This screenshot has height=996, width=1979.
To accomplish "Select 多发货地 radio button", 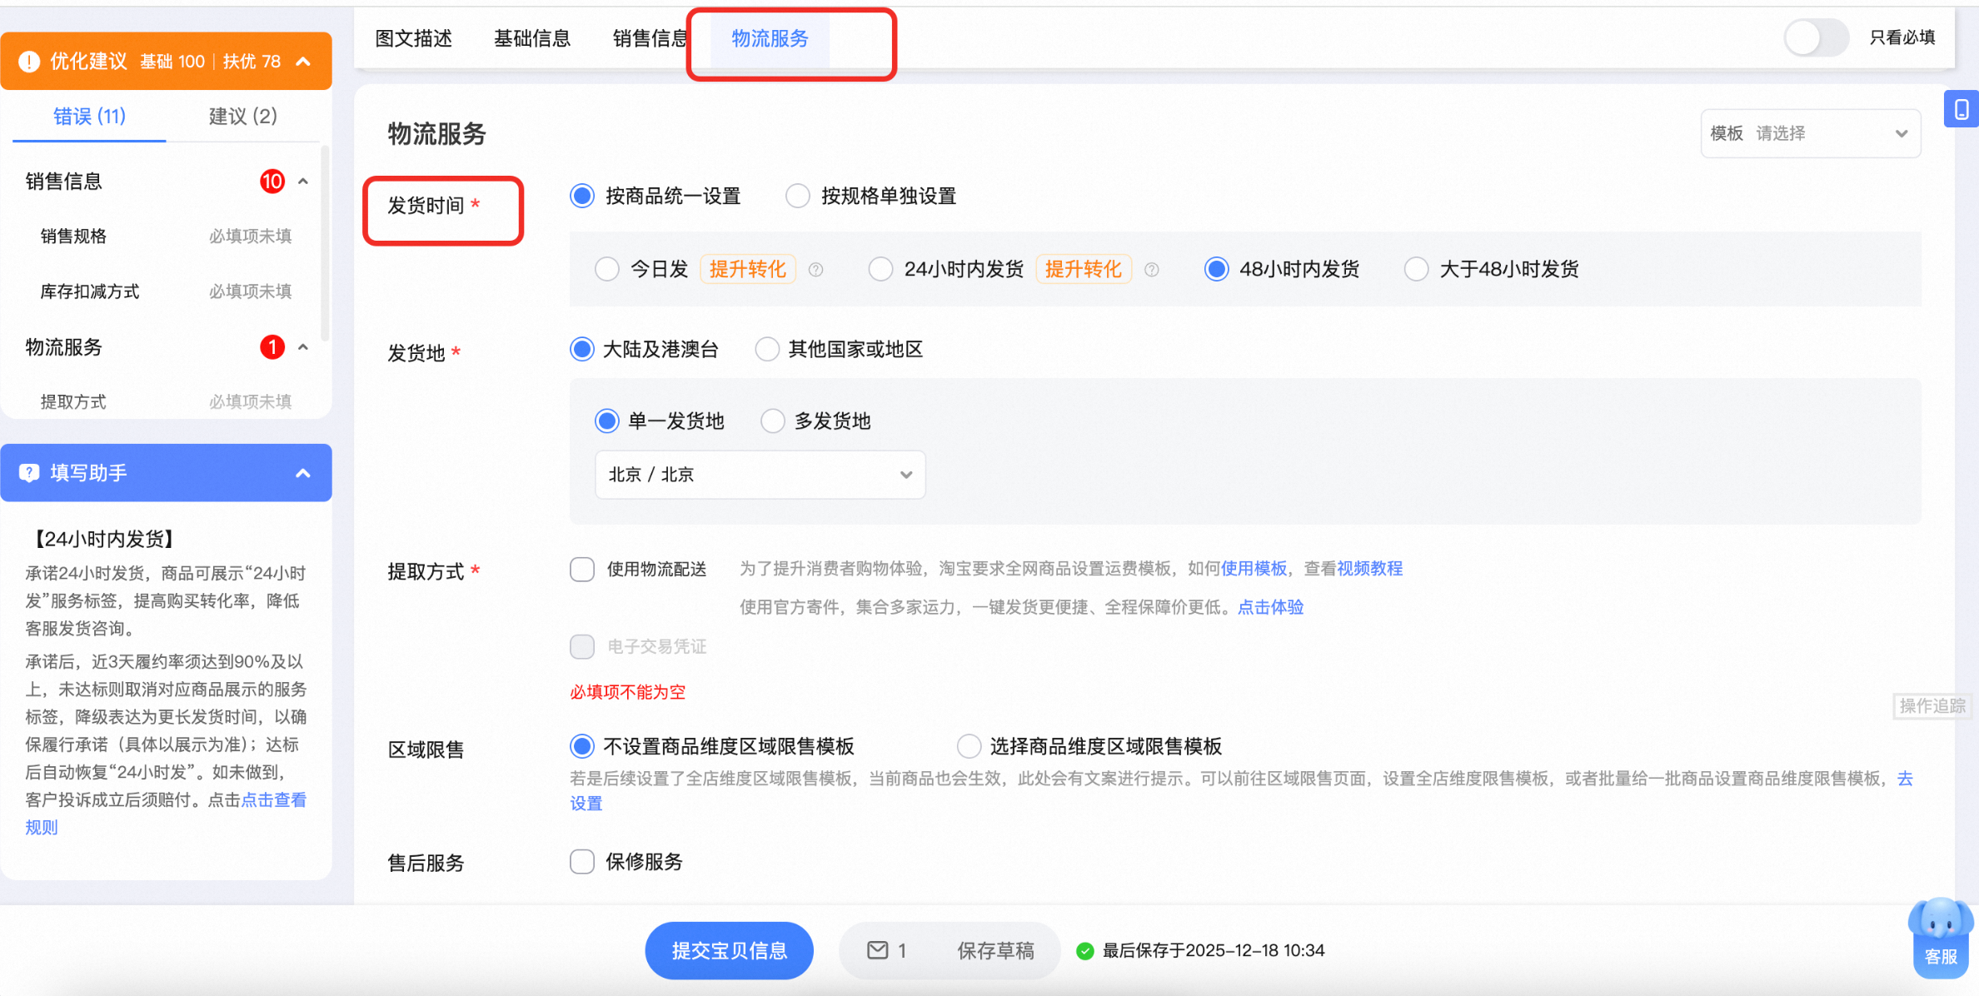I will 773,421.
